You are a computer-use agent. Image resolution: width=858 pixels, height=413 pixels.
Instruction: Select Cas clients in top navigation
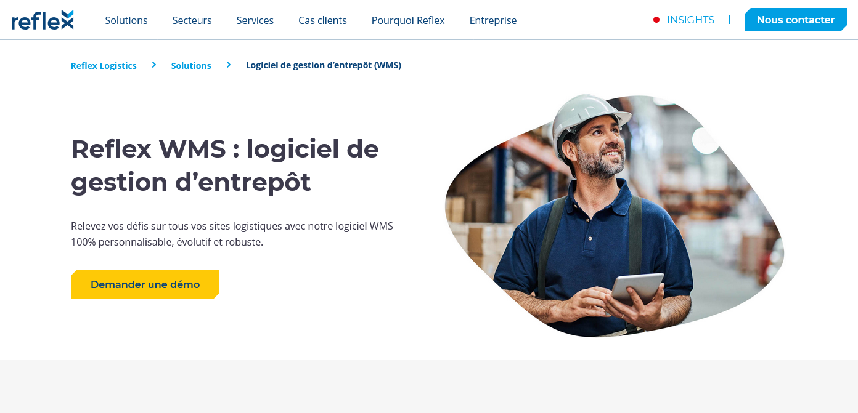[322, 20]
